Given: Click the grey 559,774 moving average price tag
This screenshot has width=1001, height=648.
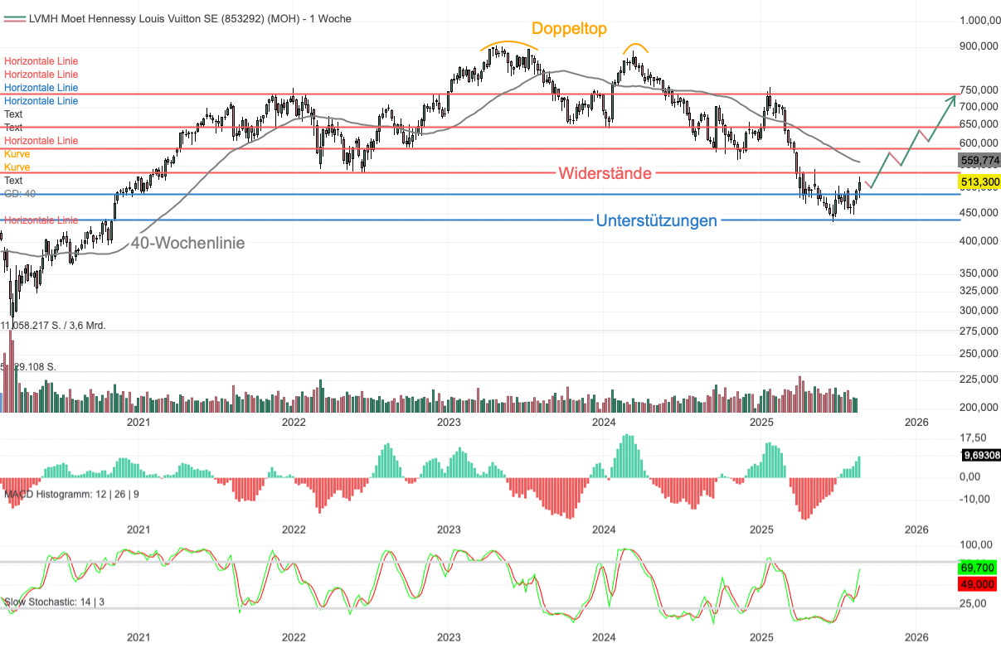Looking at the screenshot, I should pyautogui.click(x=979, y=160).
